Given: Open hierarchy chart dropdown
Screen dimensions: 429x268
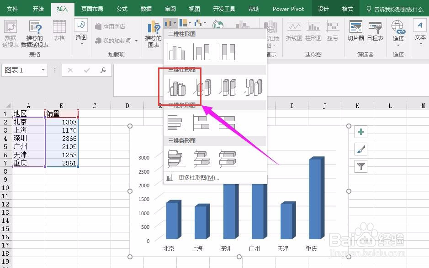Looking at the screenshot, I should coord(185,23).
